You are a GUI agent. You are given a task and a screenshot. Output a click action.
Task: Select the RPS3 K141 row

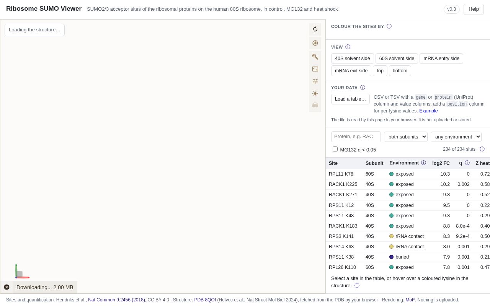(408, 236)
